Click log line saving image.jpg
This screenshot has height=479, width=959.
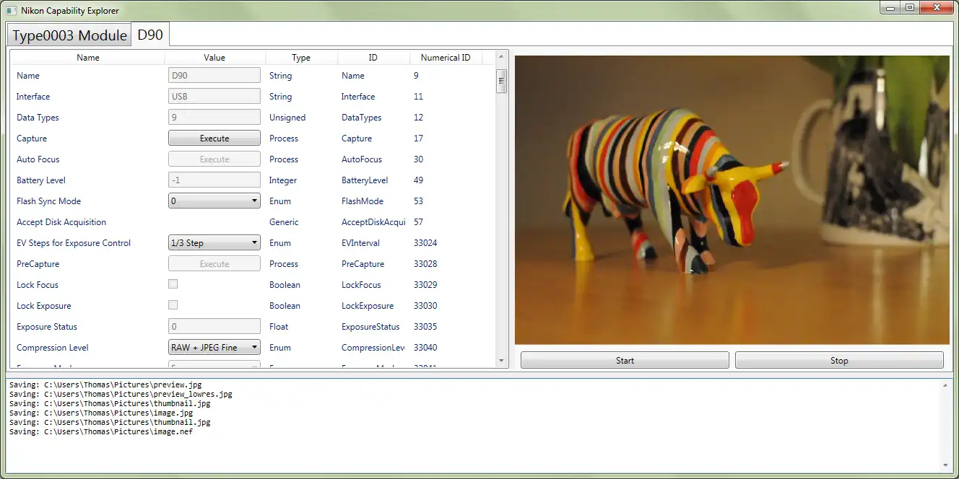pyautogui.click(x=101, y=413)
